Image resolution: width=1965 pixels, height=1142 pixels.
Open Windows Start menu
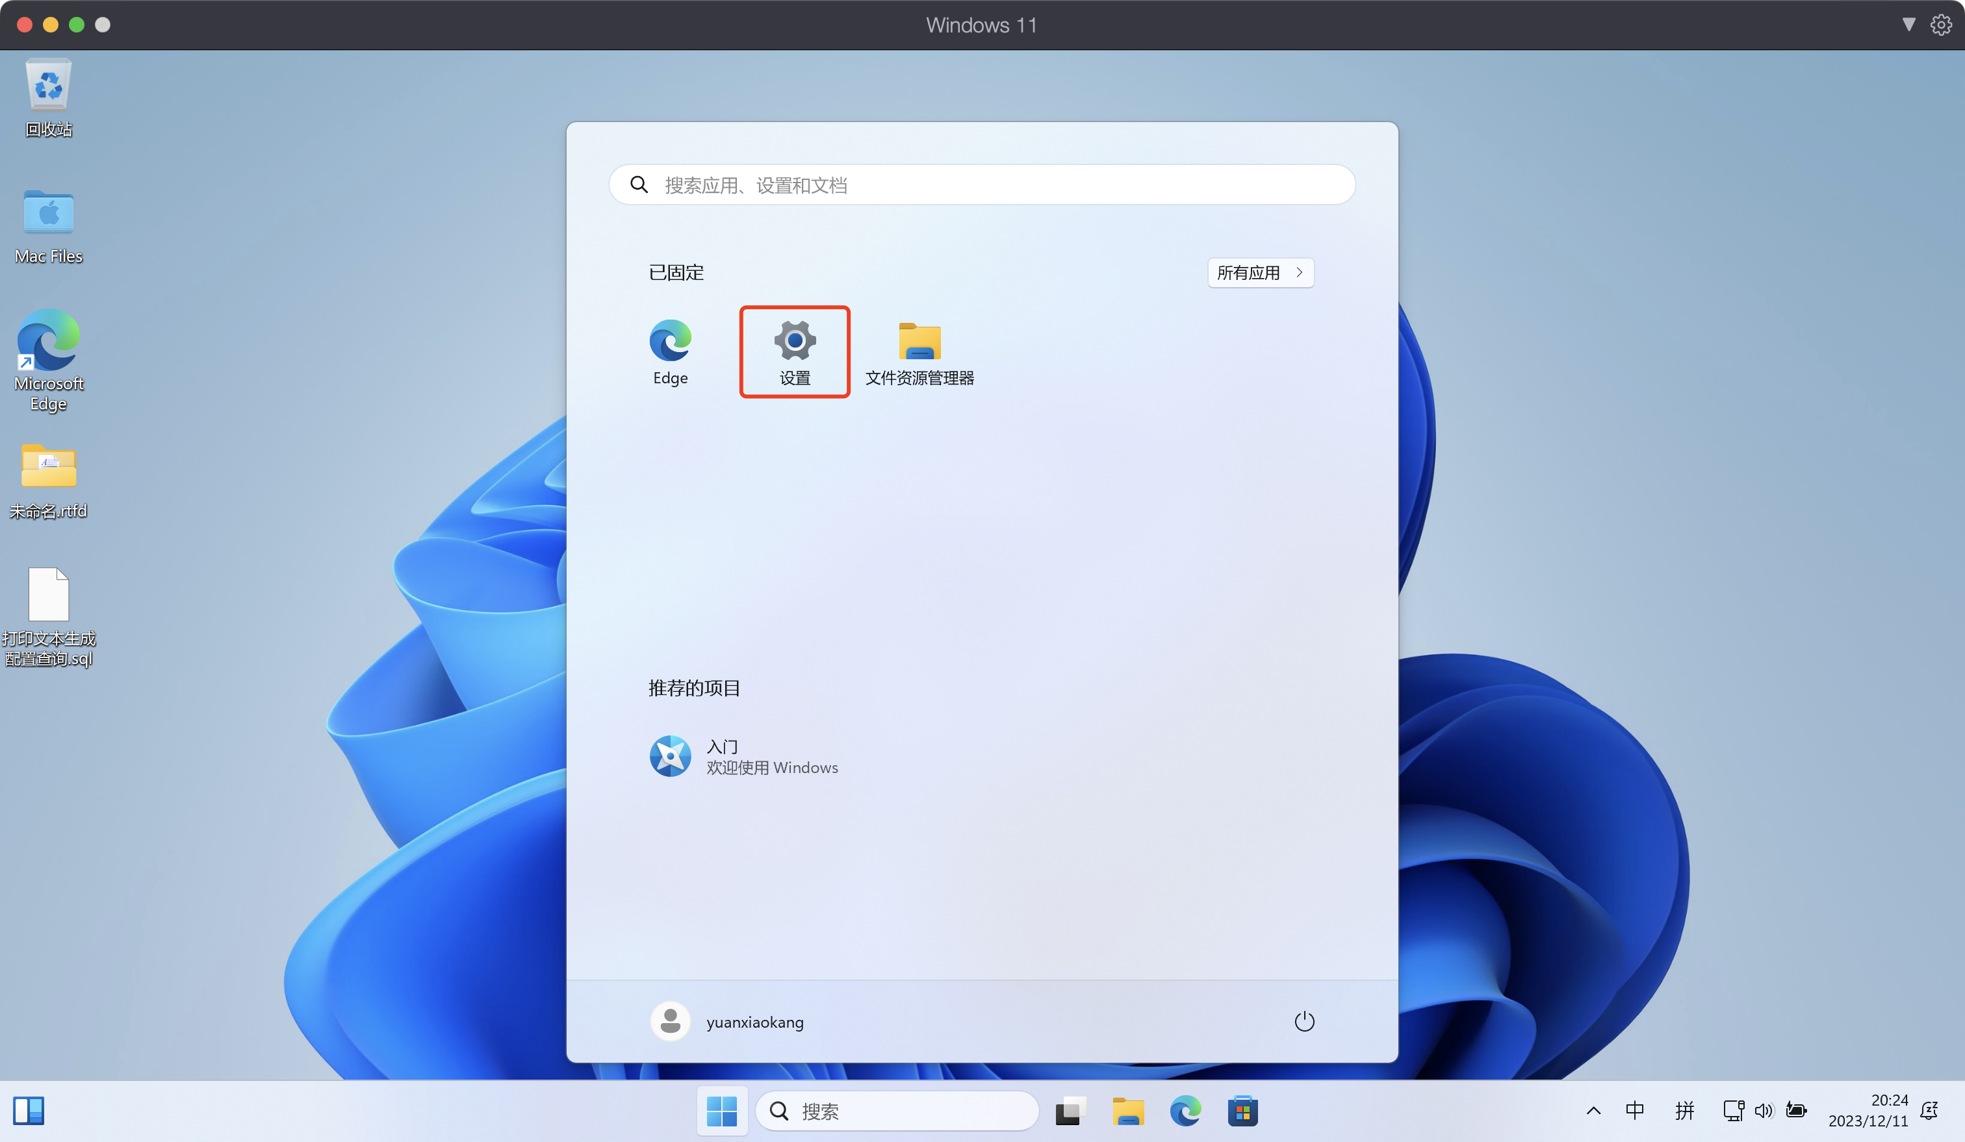[721, 1111]
